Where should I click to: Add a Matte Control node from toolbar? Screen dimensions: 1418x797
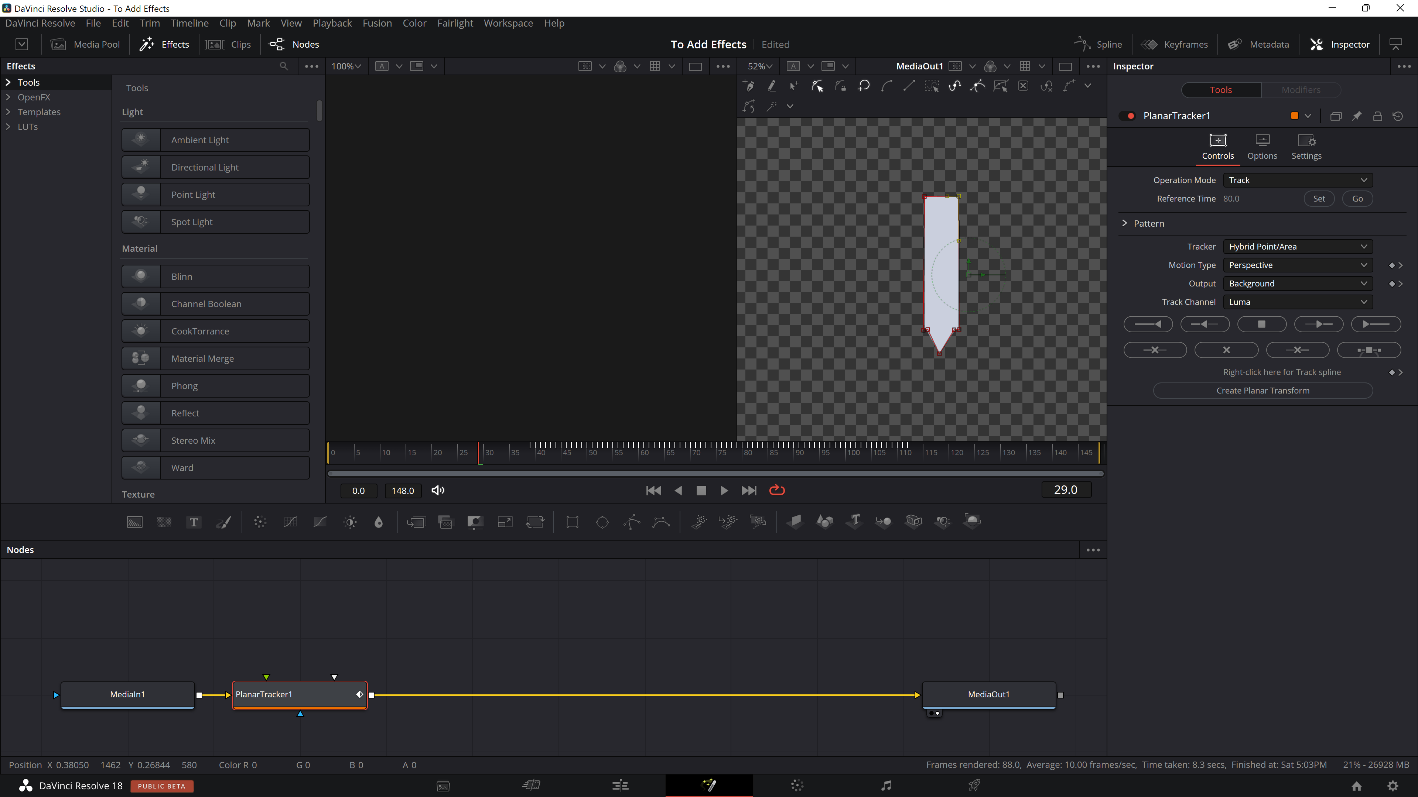475,522
